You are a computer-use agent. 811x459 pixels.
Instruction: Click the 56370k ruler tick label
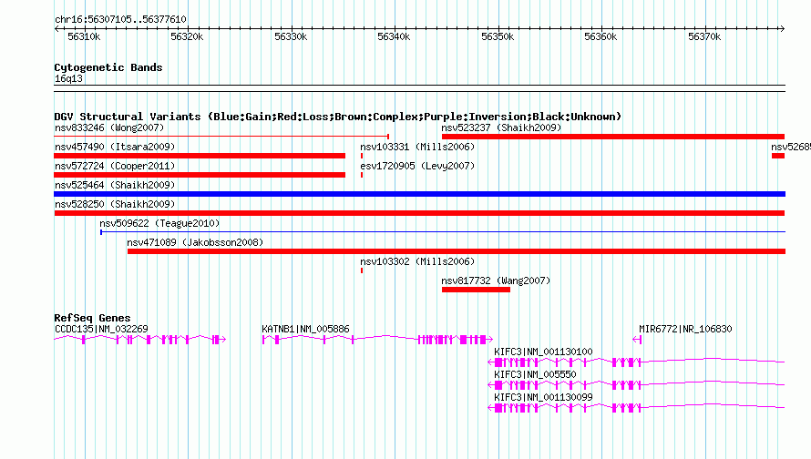(704, 36)
